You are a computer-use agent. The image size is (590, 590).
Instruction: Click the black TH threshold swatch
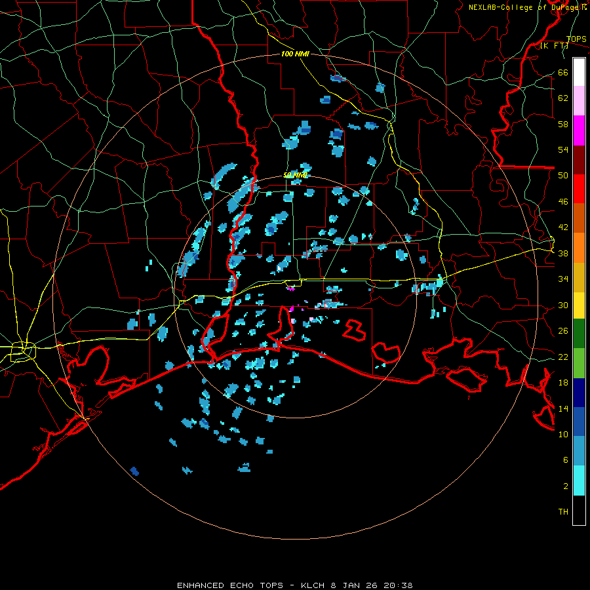click(579, 510)
